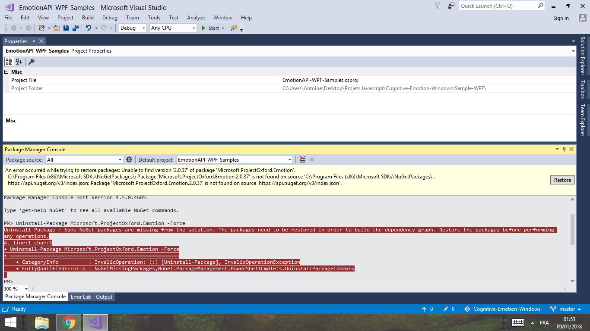Switch to the Error List tab

coord(81,297)
